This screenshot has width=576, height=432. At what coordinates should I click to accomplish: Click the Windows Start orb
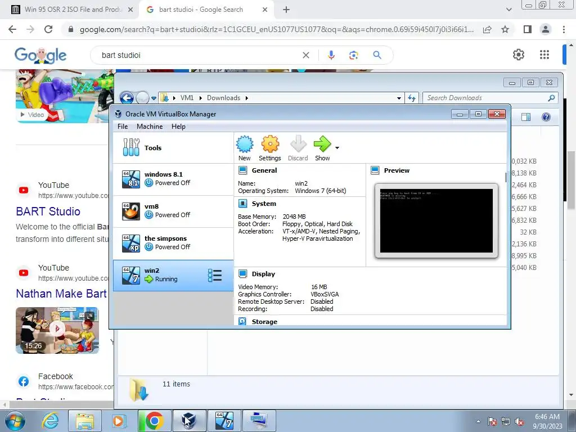point(14,421)
